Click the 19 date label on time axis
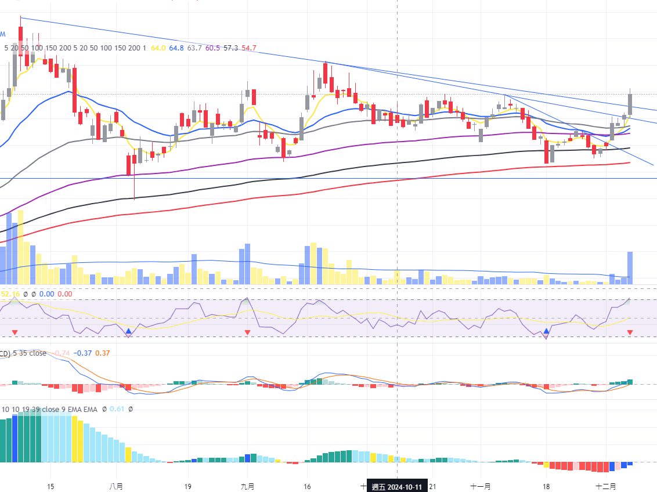Screen dimensions: 657x492 coord(187,487)
